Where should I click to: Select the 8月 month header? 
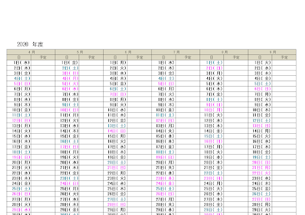224,52
